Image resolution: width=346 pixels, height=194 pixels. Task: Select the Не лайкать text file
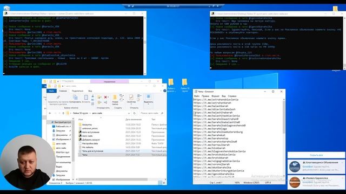click(88, 147)
